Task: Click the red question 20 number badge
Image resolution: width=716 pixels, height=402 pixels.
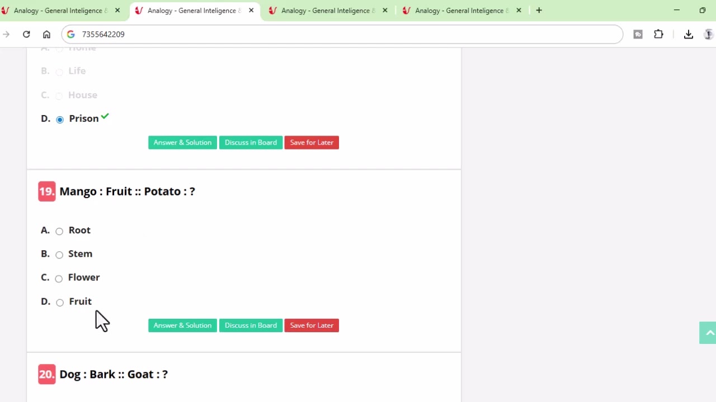Action: tap(47, 374)
